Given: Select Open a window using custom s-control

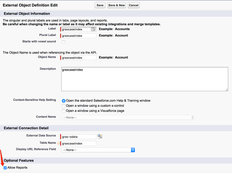Looking at the screenshot, I should coord(64,106).
